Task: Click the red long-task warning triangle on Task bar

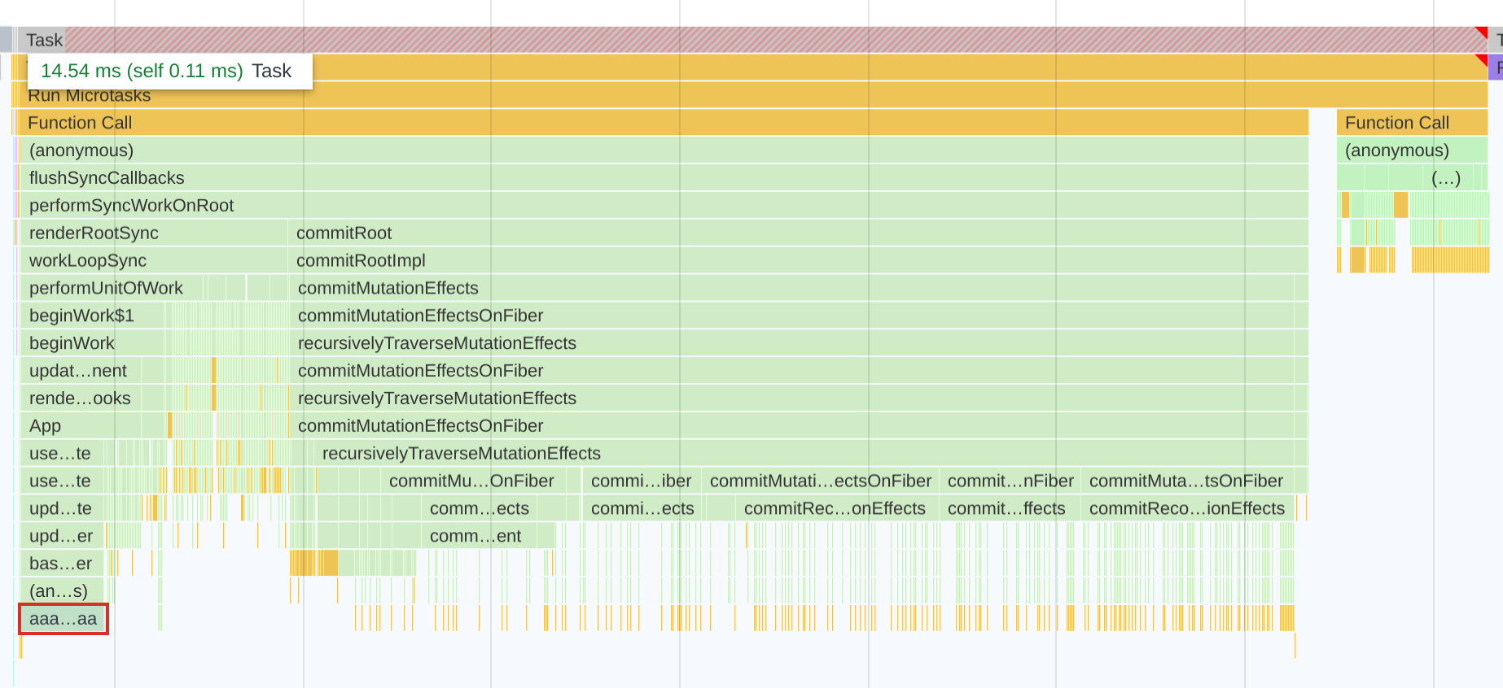Action: pyautogui.click(x=1481, y=33)
